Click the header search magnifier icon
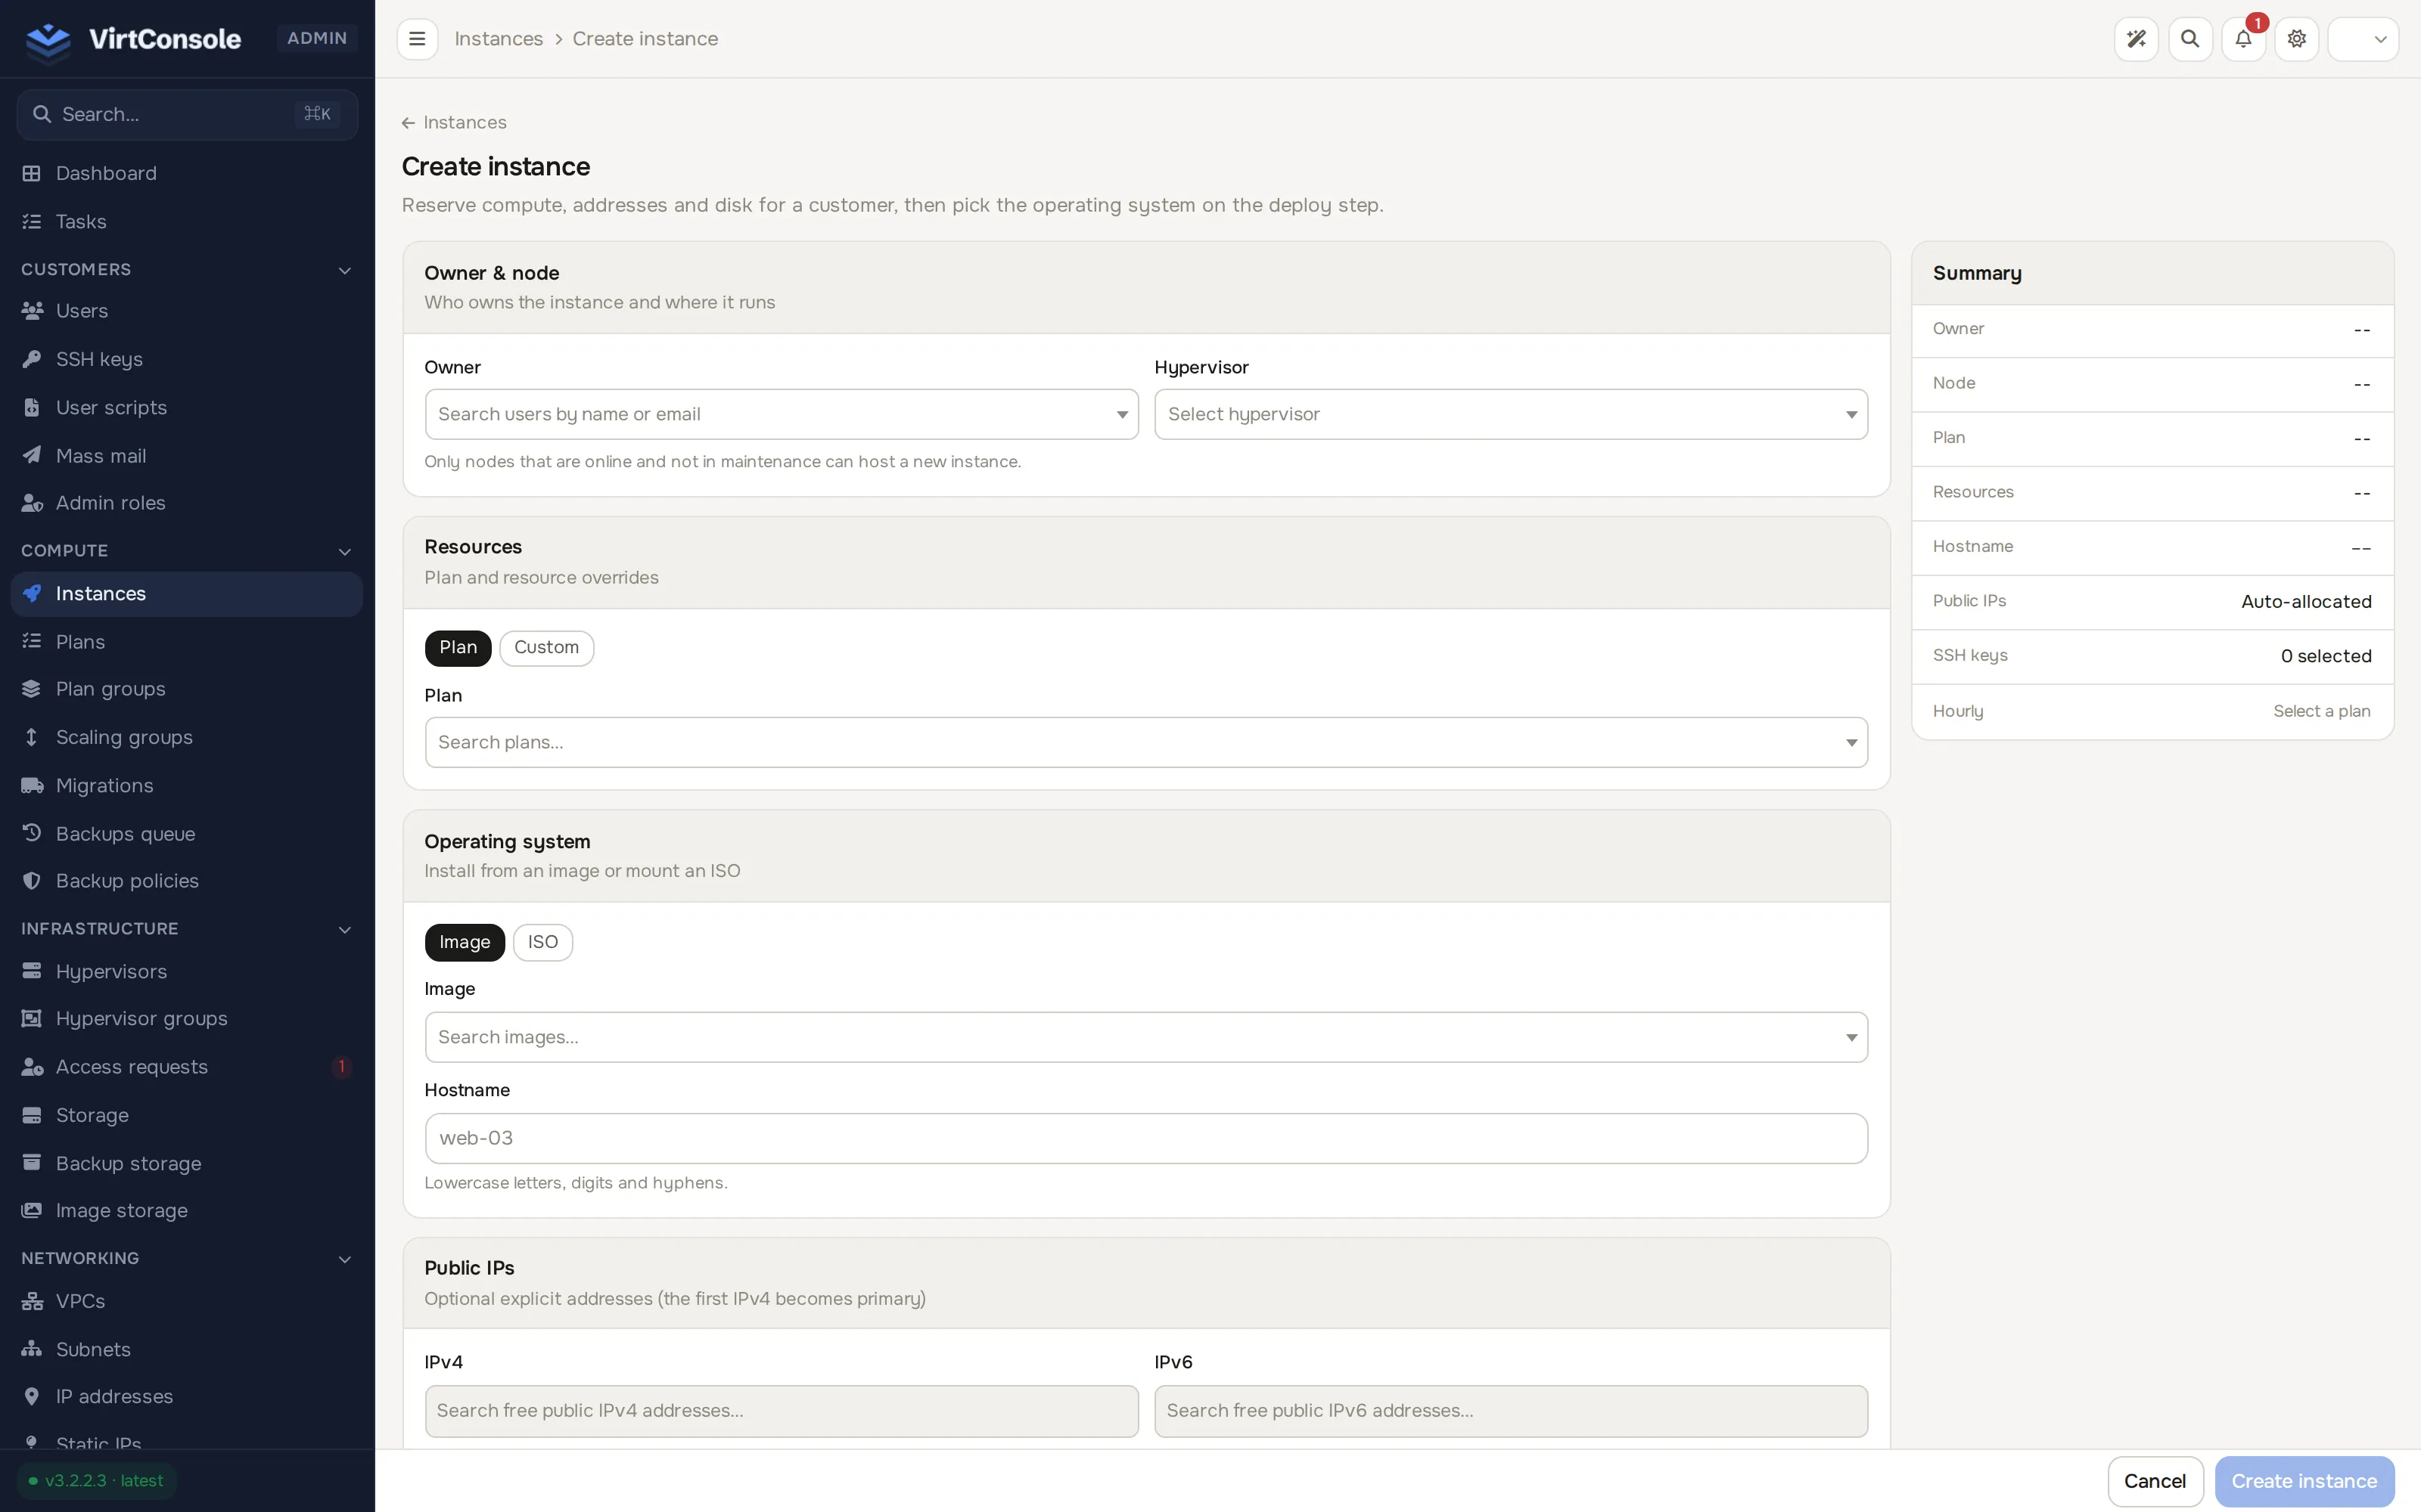 (2190, 39)
